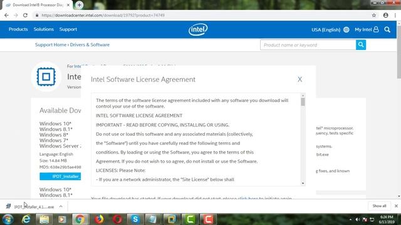Click the license agreement scrollbar thumb

point(303,102)
